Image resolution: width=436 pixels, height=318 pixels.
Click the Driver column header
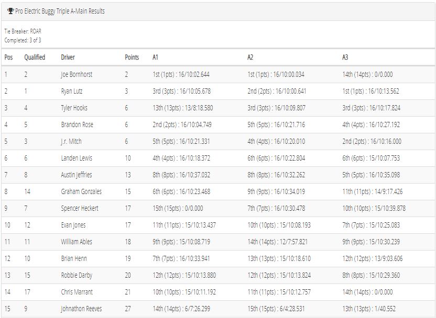pyautogui.click(x=68, y=57)
